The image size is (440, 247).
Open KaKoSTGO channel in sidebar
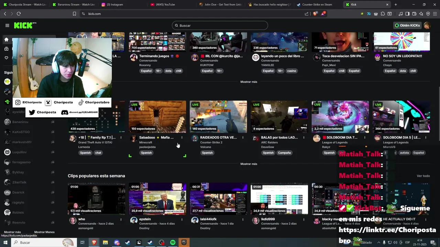point(29,132)
